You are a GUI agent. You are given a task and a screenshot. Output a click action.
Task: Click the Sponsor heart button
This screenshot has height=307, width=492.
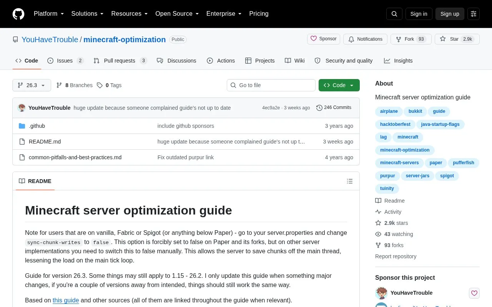click(324, 39)
